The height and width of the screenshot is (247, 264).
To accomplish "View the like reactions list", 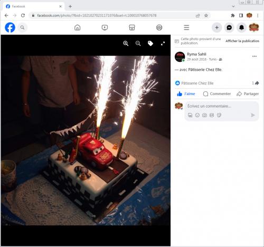I will [194, 83].
